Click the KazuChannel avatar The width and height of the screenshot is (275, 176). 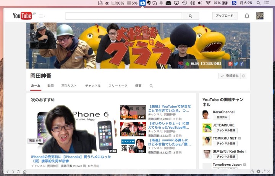point(207,115)
